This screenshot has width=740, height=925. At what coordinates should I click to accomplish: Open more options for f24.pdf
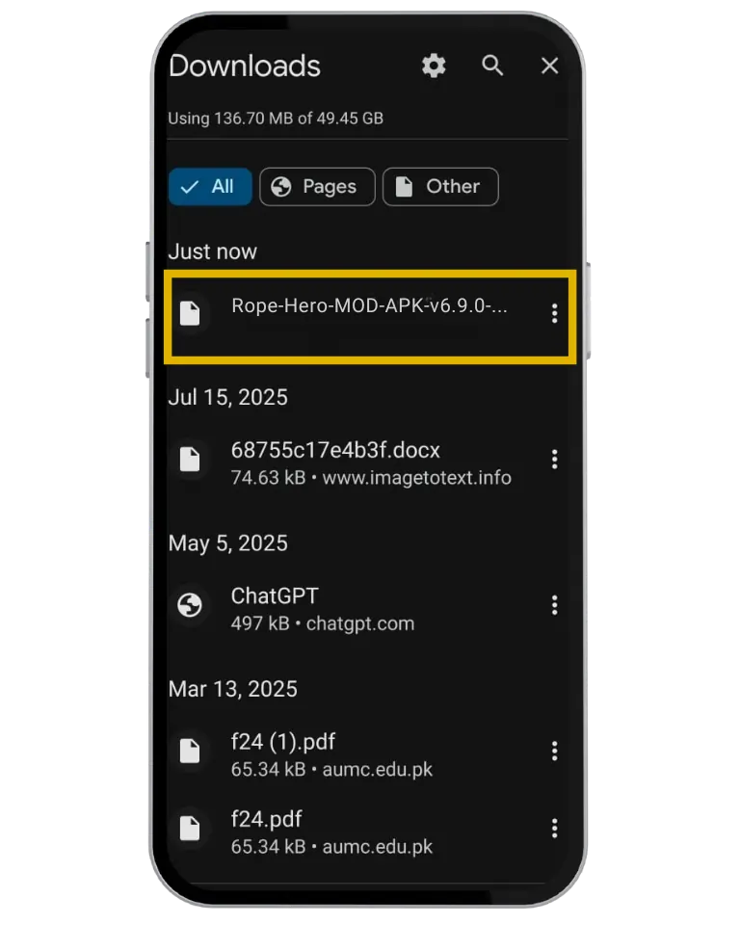click(554, 829)
